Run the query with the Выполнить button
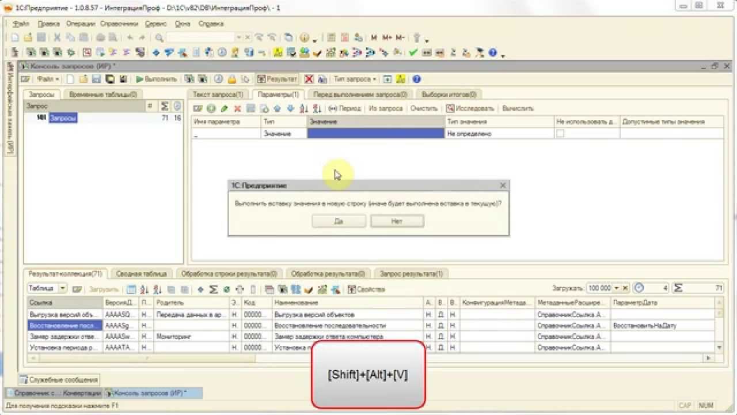 (157, 80)
